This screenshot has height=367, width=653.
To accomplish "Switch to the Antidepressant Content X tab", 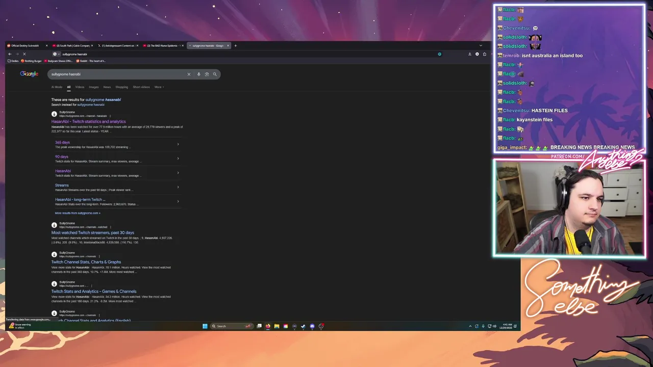I will click(117, 46).
